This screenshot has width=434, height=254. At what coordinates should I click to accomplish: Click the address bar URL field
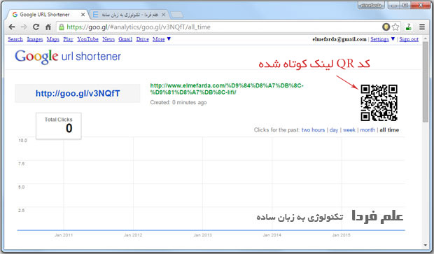(218, 27)
